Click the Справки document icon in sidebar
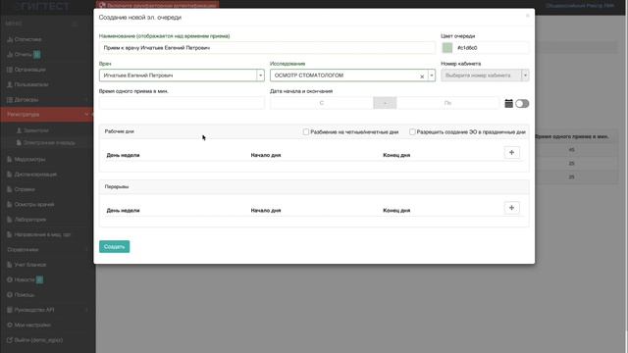The width and height of the screenshot is (628, 353). click(x=10, y=189)
